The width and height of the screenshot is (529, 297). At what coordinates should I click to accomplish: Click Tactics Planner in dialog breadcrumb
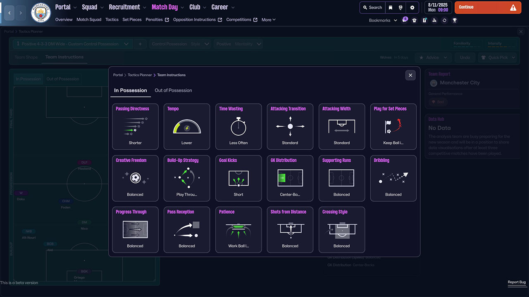pyautogui.click(x=140, y=75)
